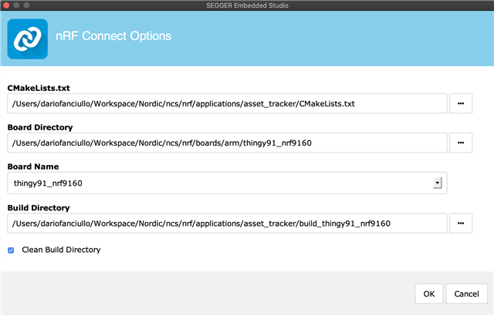
Task: Browse for the CMakeLists.txt file
Action: (x=461, y=103)
